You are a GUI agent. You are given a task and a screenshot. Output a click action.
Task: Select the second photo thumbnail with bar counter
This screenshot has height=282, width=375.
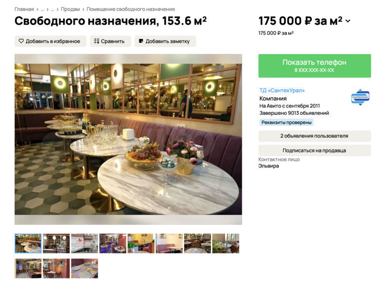pos(56,244)
